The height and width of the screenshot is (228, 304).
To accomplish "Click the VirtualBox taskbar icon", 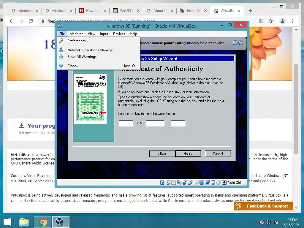I will point(59,222).
